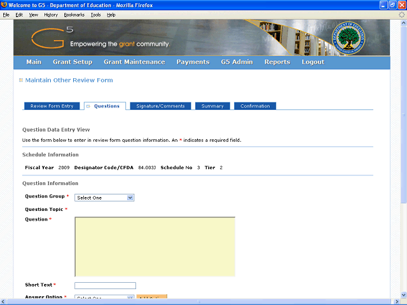
Task: Click the orange button beside Answer Option
Action: (x=152, y=297)
